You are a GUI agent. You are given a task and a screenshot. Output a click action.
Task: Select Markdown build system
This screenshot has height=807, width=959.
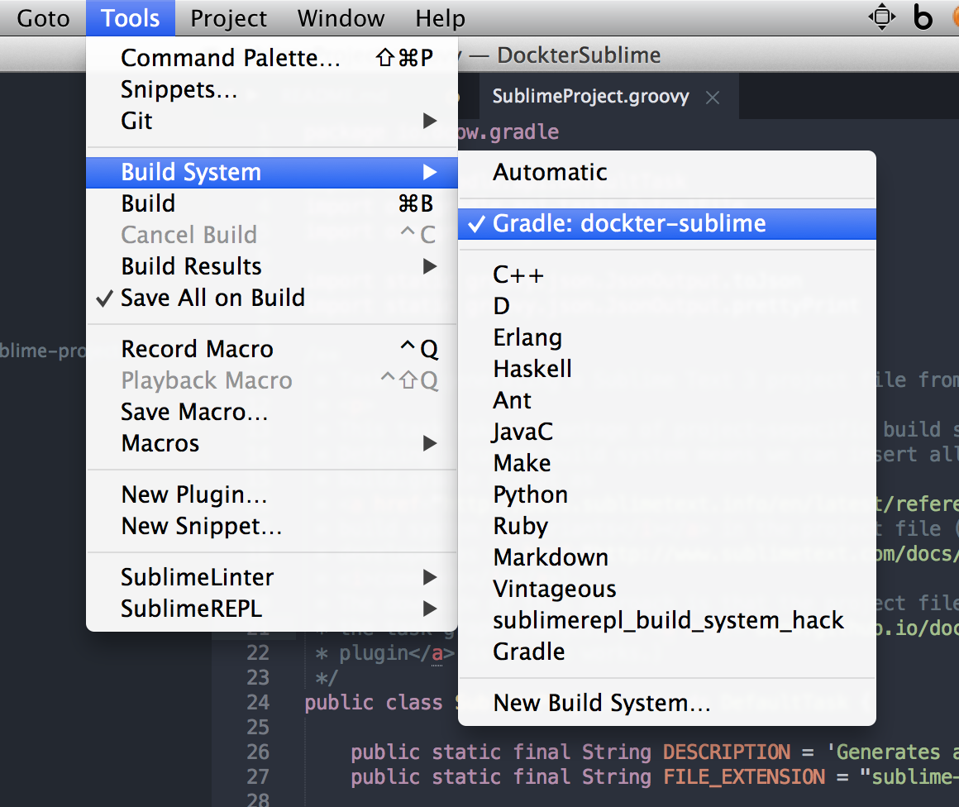(x=666, y=557)
